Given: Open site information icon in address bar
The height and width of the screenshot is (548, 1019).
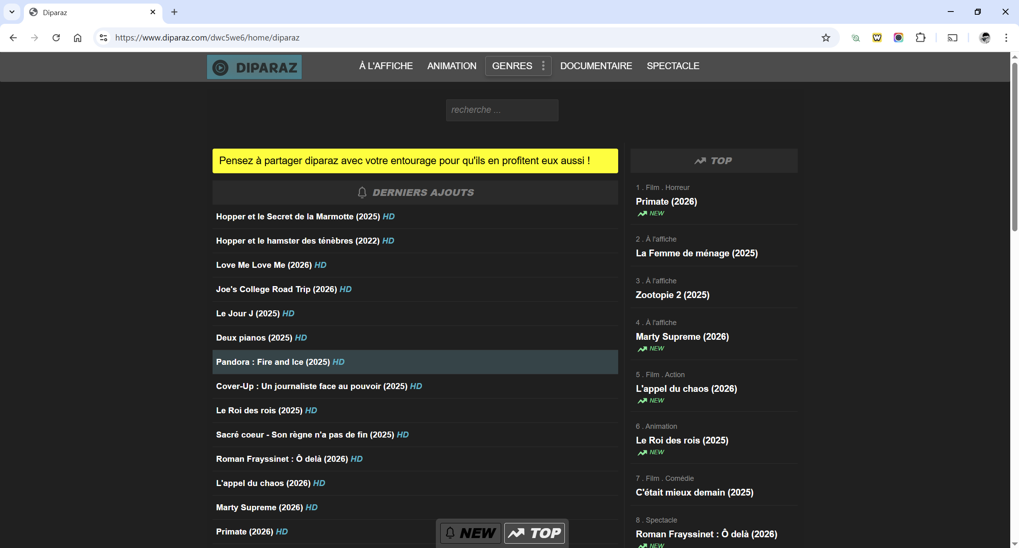Looking at the screenshot, I should tap(103, 38).
